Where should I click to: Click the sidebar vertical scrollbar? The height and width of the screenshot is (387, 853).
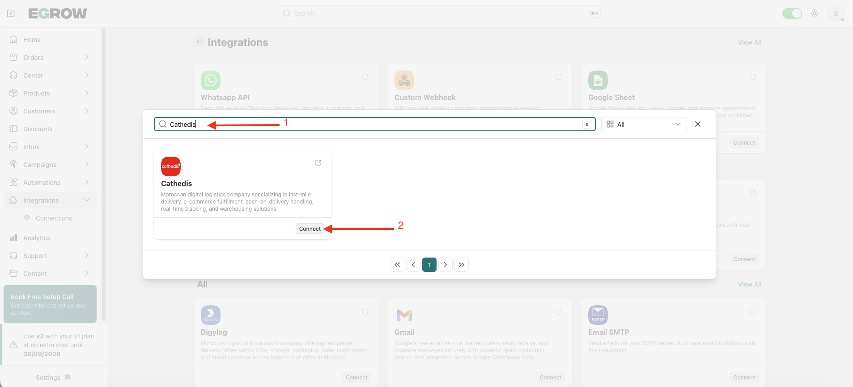(x=104, y=174)
